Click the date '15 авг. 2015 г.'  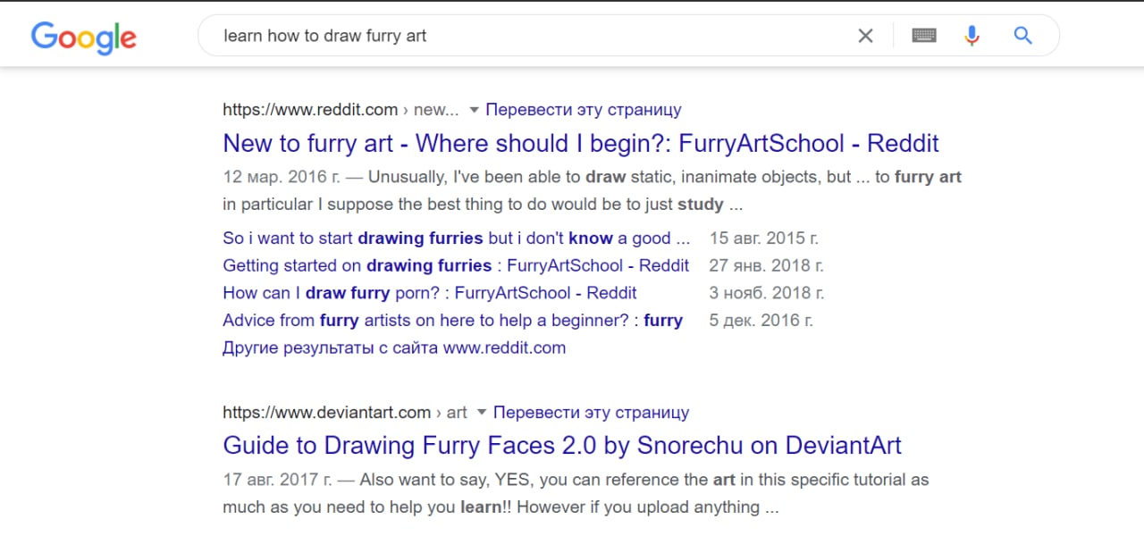[764, 239]
